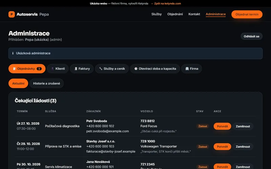This screenshot has height=169, width=271.
Task: Click the clipboard icon on Objednávky tab
Action: (14, 69)
